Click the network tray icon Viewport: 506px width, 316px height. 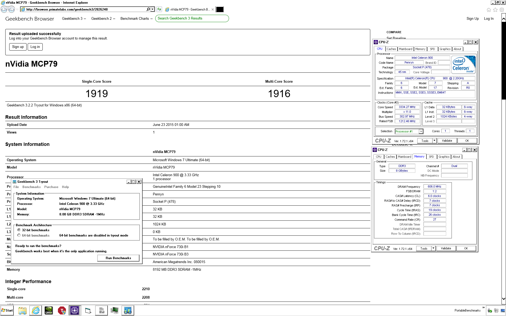[x=496, y=311]
